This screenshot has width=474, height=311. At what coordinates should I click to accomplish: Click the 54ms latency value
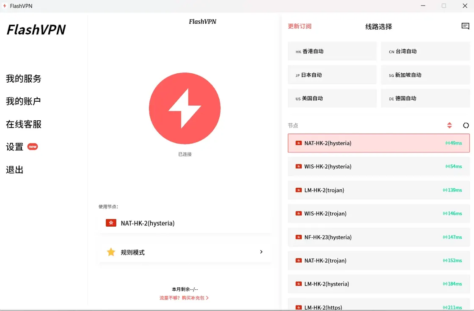[456, 167]
